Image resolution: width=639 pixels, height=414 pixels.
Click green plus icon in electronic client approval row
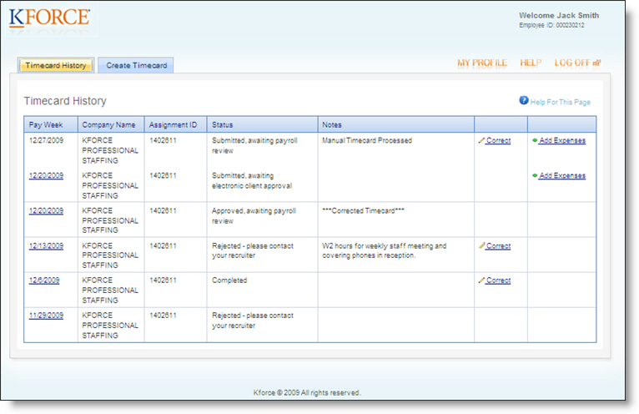535,175
